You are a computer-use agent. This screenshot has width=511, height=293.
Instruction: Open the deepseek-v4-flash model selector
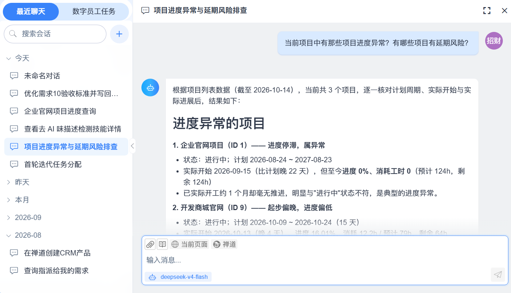pos(178,277)
